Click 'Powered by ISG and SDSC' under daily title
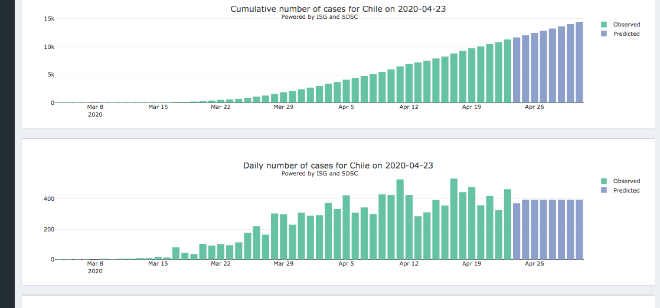This screenshot has height=308, width=660. [x=319, y=174]
